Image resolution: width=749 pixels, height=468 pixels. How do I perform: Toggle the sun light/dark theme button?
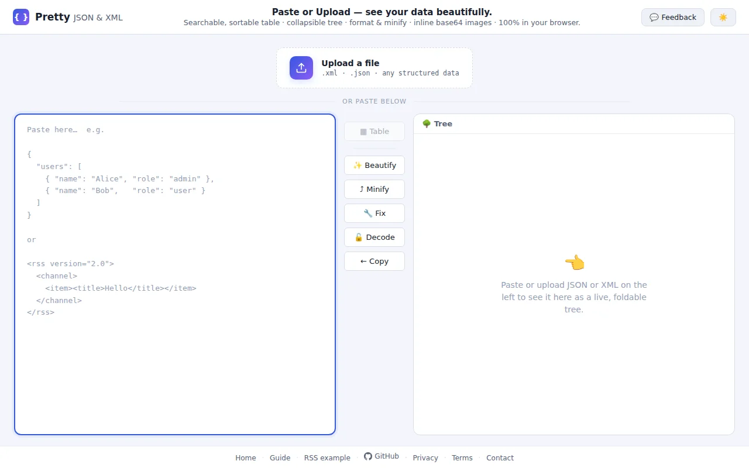[x=723, y=18]
